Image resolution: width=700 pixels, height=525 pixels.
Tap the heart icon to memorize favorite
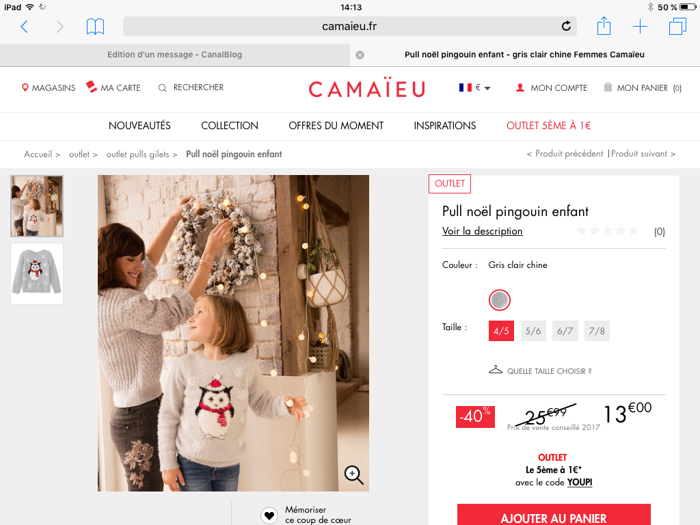[269, 515]
